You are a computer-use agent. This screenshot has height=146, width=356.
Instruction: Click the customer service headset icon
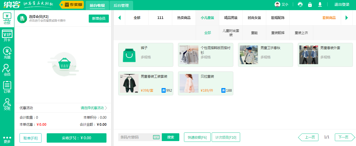pyautogui.click(x=300, y=5)
